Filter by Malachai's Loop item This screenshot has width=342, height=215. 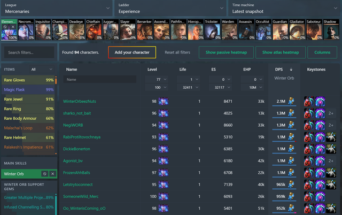[x=28, y=128]
